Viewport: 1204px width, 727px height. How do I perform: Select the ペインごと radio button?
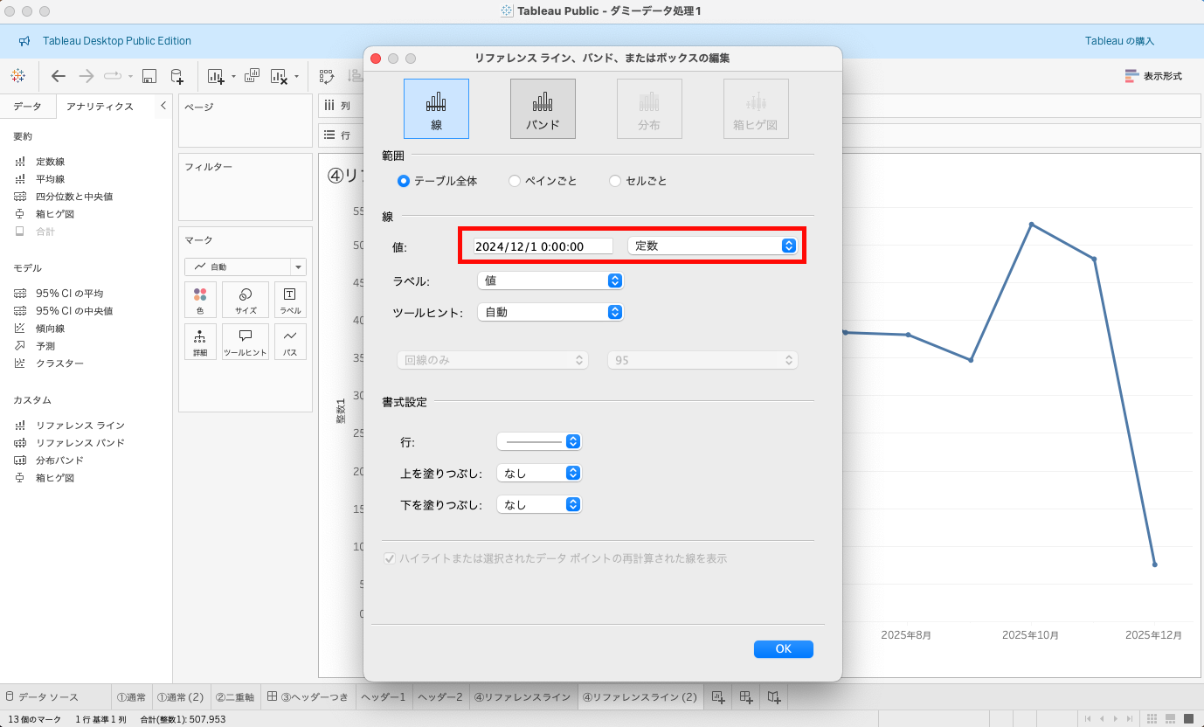(x=515, y=181)
